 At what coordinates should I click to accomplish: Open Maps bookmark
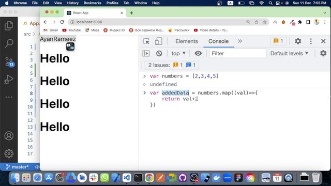92,30
